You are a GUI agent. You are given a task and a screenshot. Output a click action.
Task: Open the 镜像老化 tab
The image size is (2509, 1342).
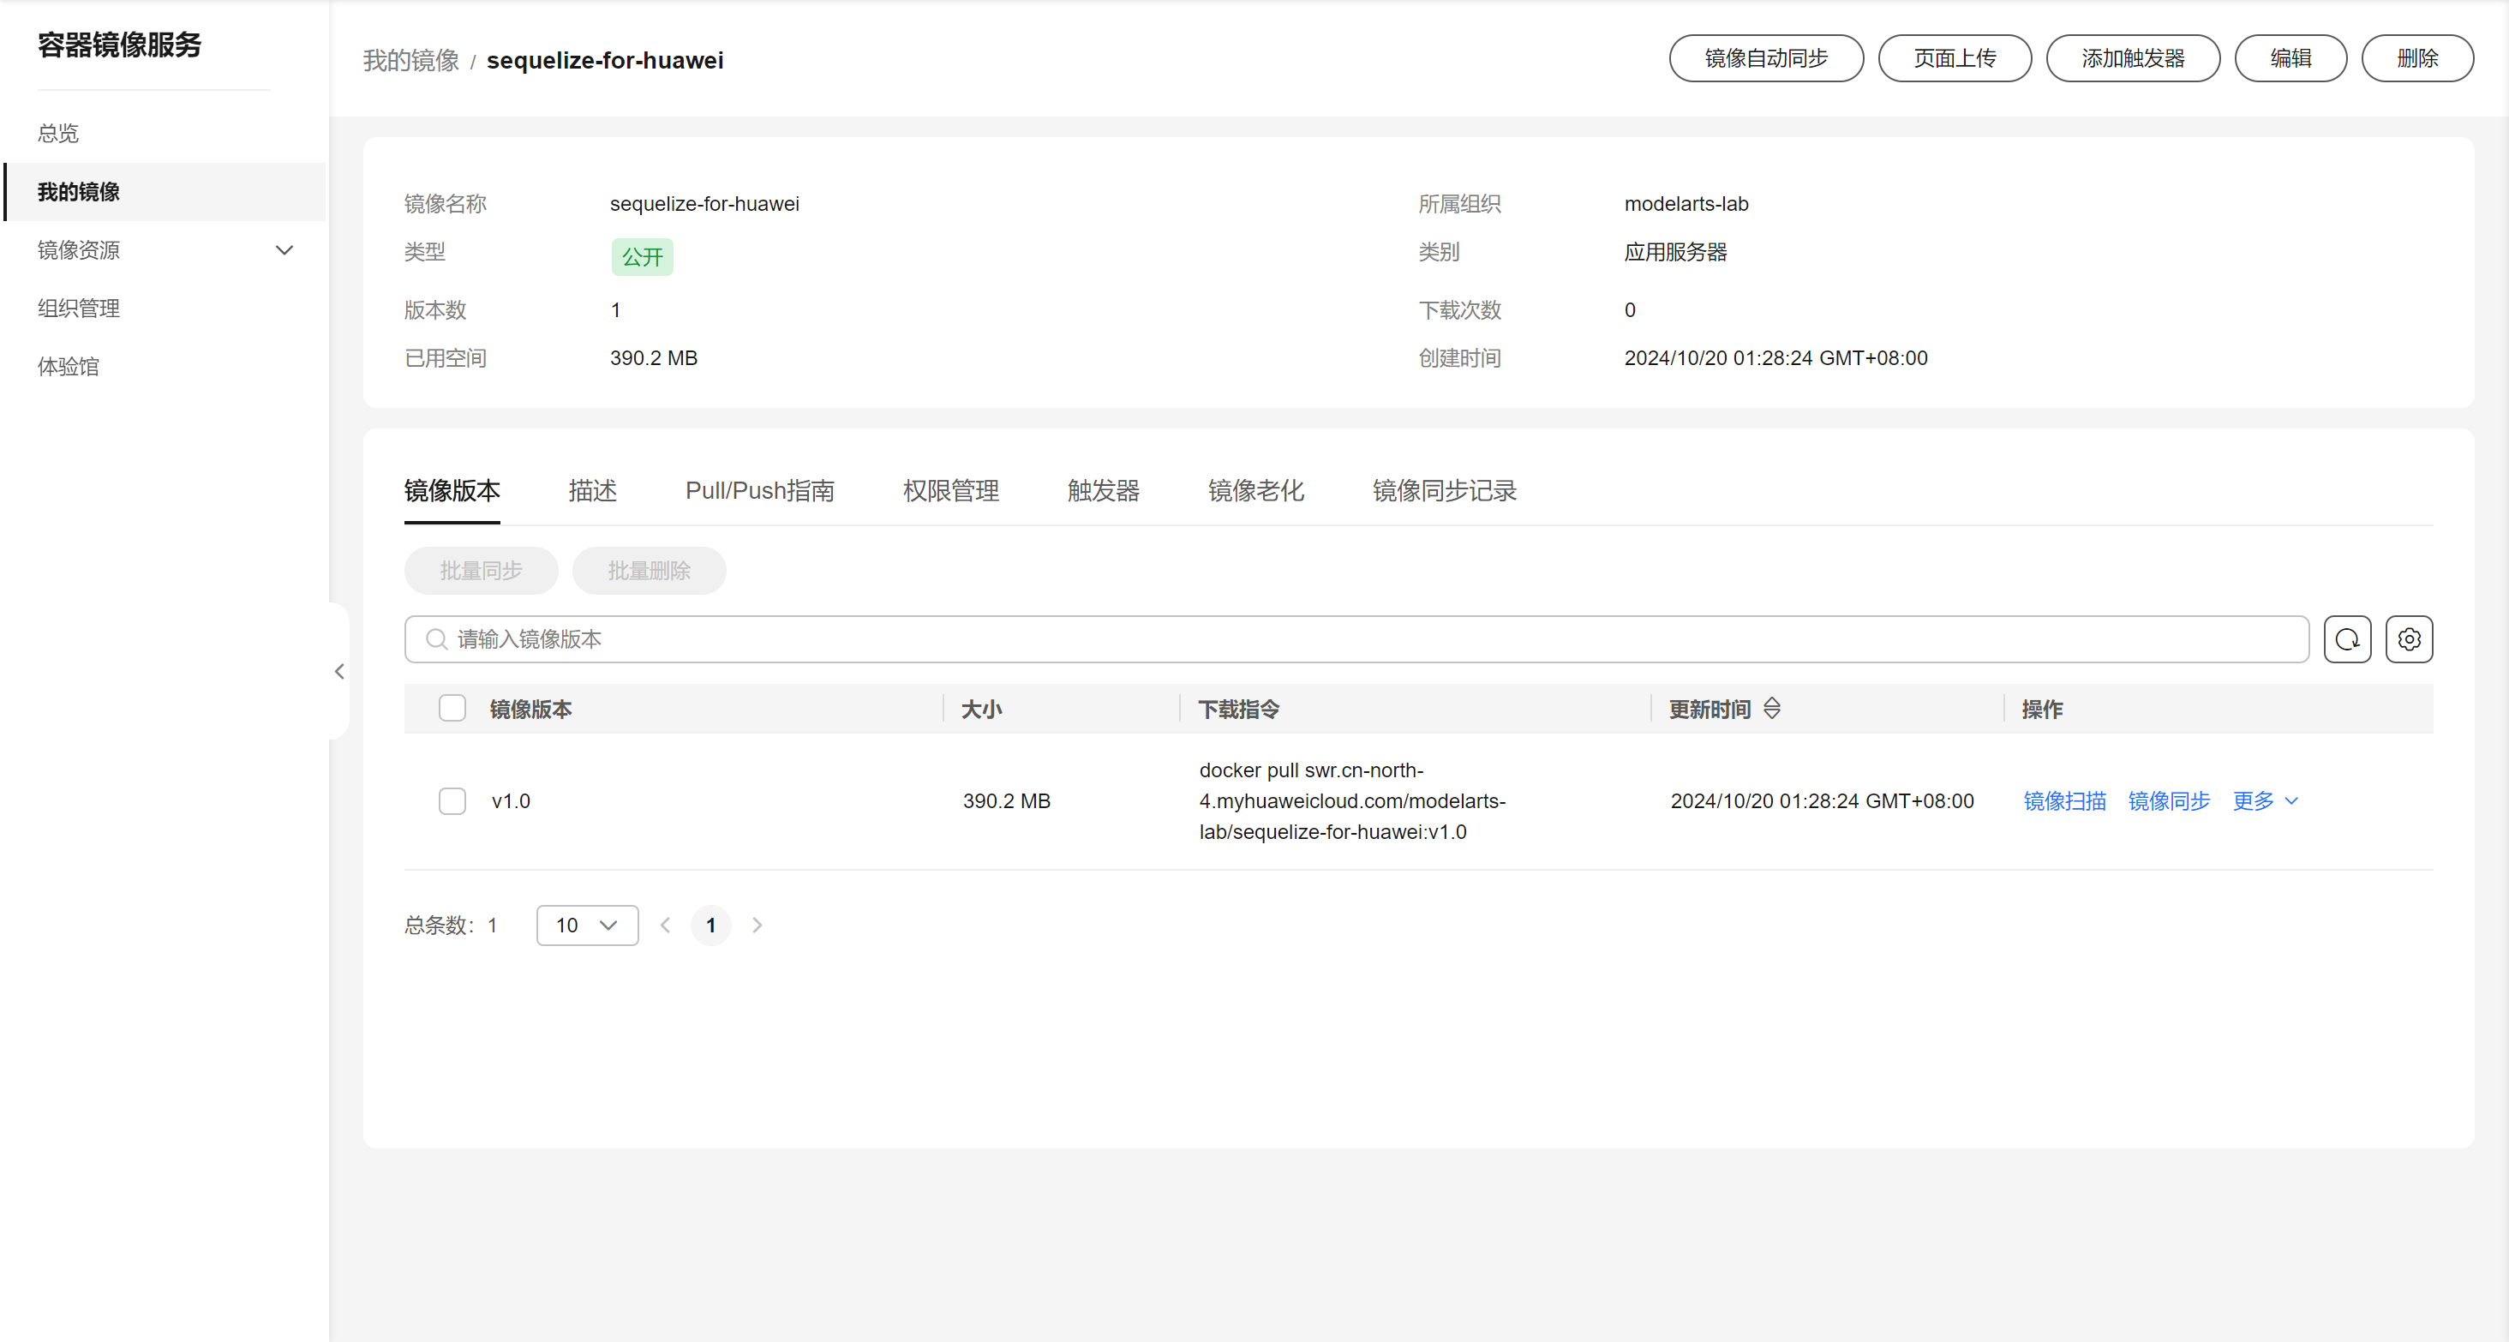click(1254, 491)
